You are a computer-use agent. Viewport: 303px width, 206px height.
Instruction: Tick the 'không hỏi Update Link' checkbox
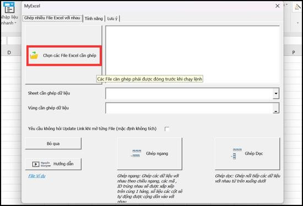coord(167,129)
